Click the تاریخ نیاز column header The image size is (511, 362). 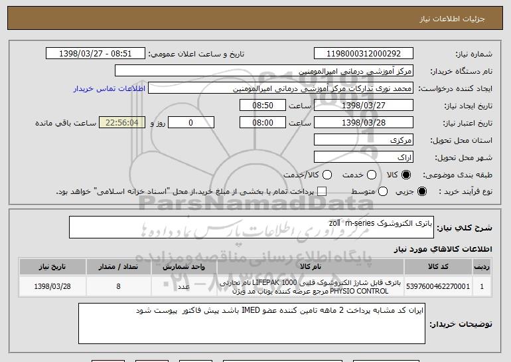click(x=52, y=267)
